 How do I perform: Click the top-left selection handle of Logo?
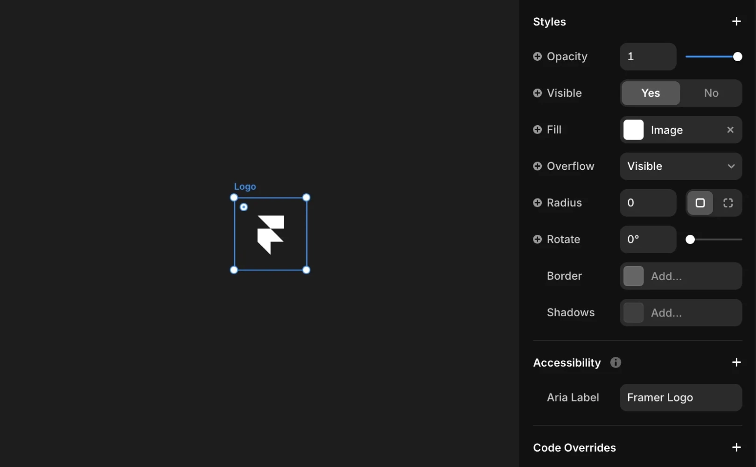point(234,198)
